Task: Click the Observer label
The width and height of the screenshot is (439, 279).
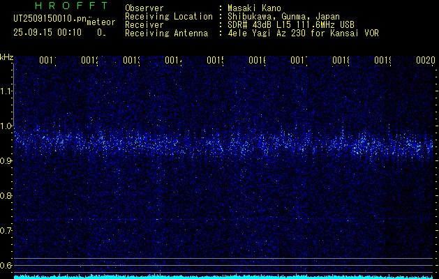Action: (144, 8)
